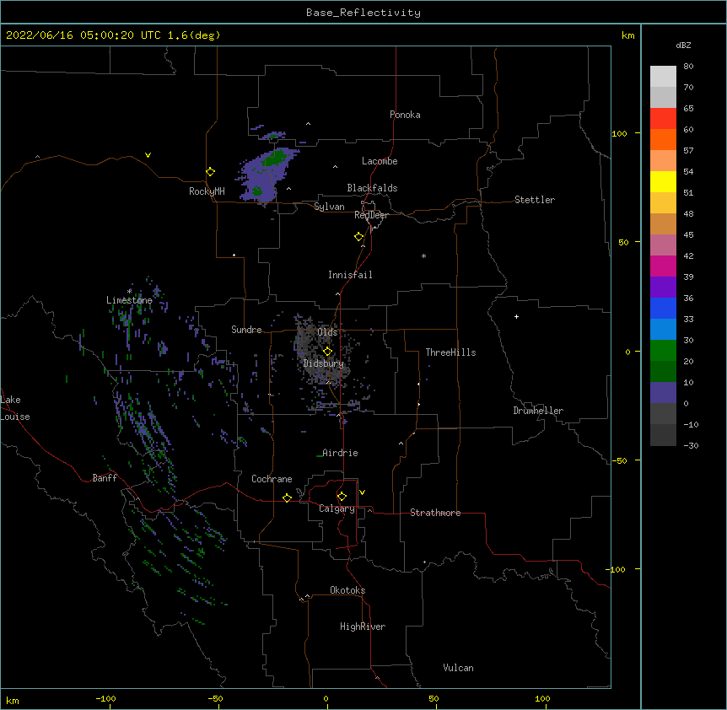Click the Base_Reflectivity title text
Image resolution: width=727 pixels, height=710 pixels.
pos(363,13)
